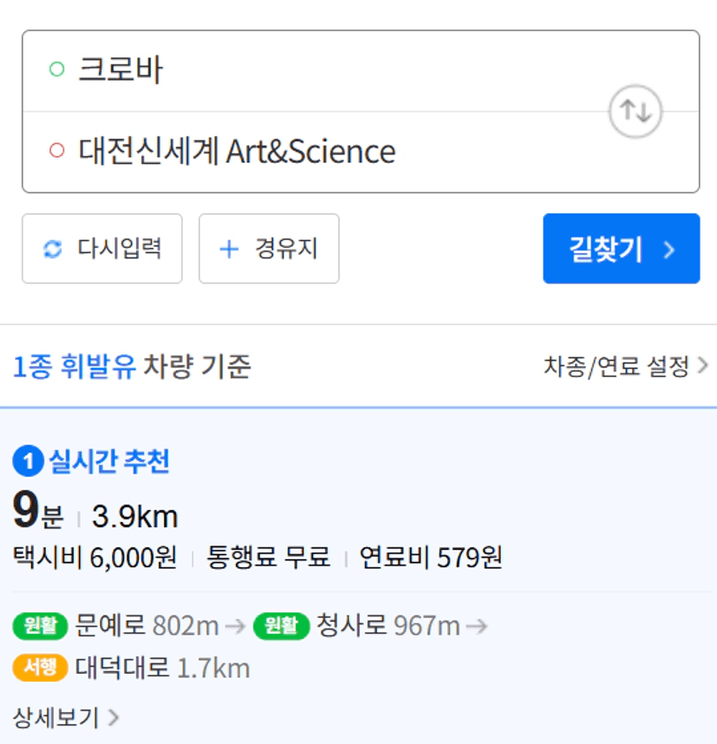717x744 pixels.
Task: Click the green 원활 badge before 문예로
Action: (x=41, y=625)
